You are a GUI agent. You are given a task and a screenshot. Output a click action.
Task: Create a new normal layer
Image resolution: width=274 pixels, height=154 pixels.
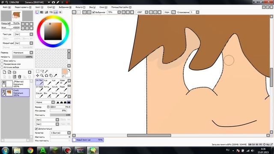coord(4,72)
